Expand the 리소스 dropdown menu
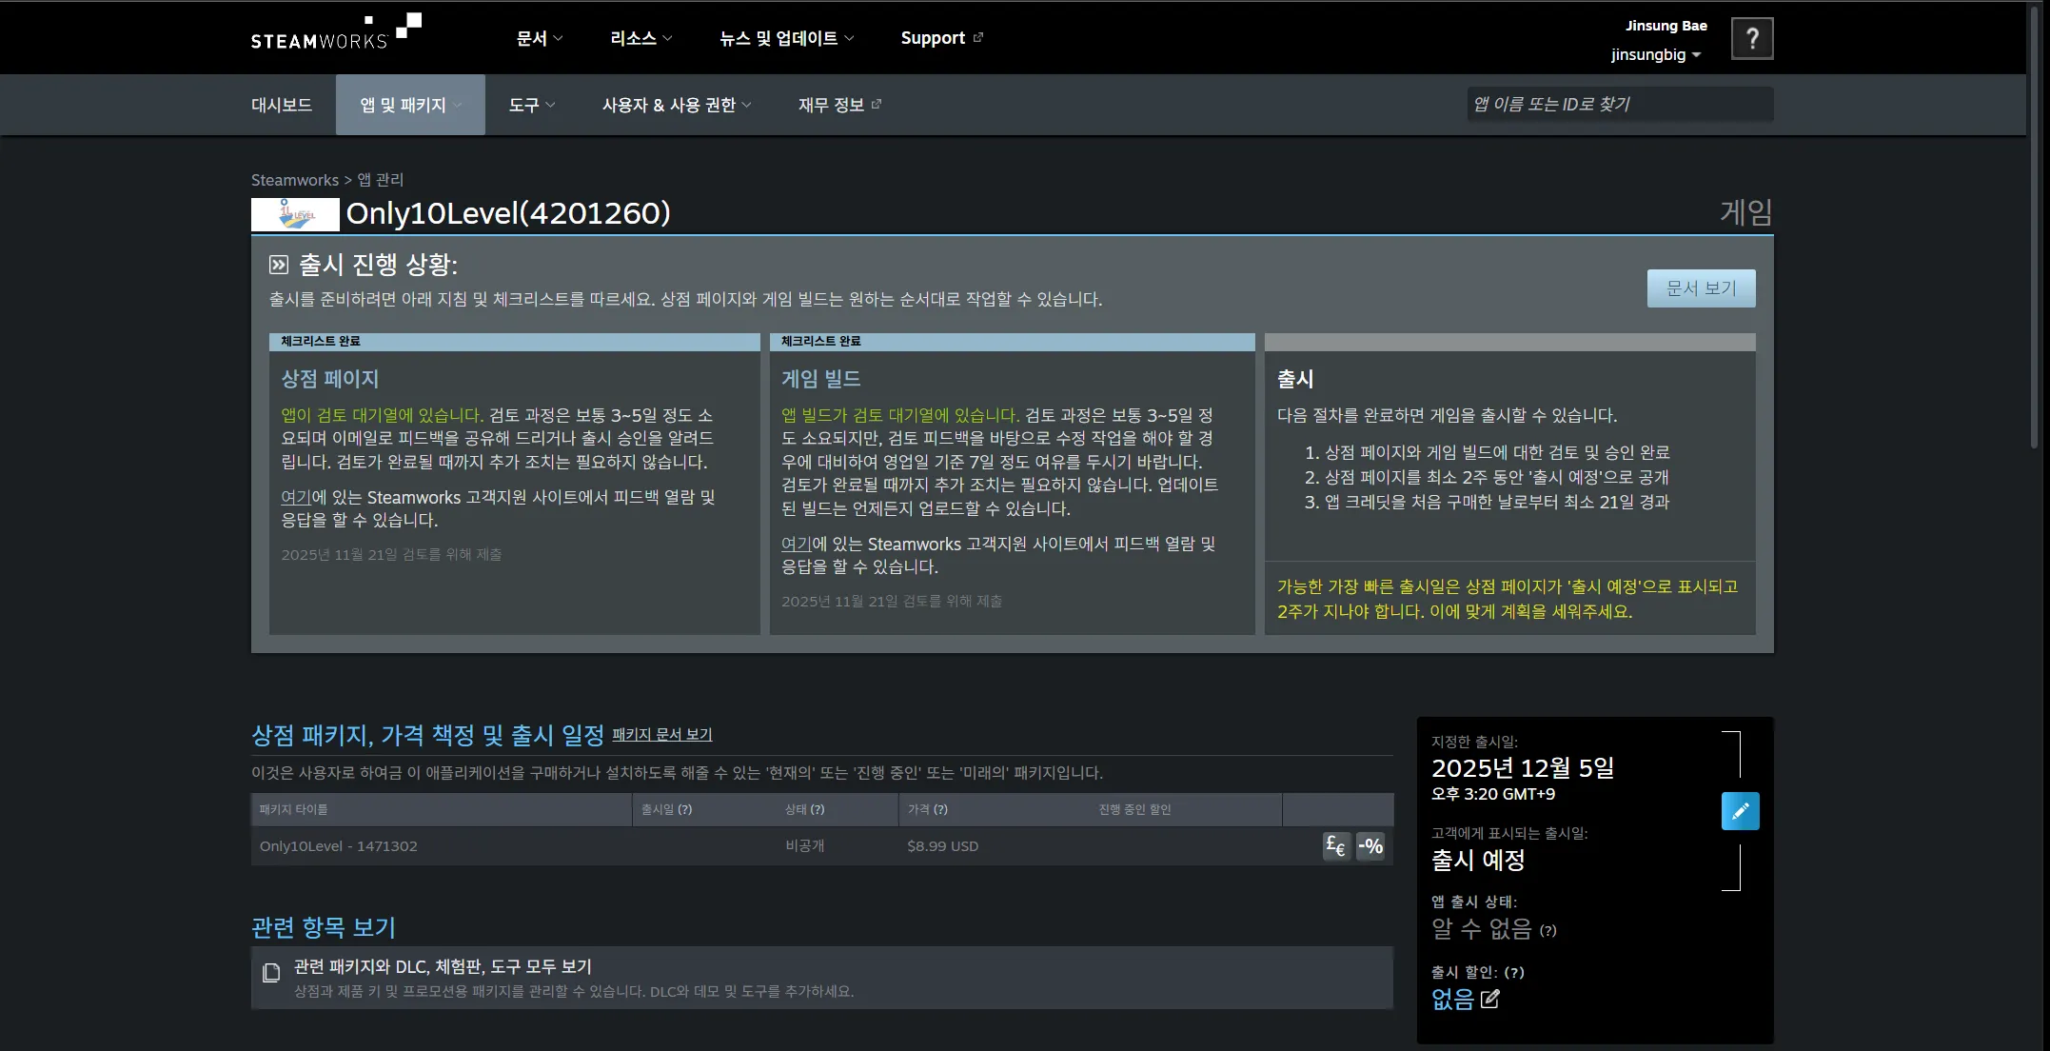2050x1051 pixels. coord(641,38)
